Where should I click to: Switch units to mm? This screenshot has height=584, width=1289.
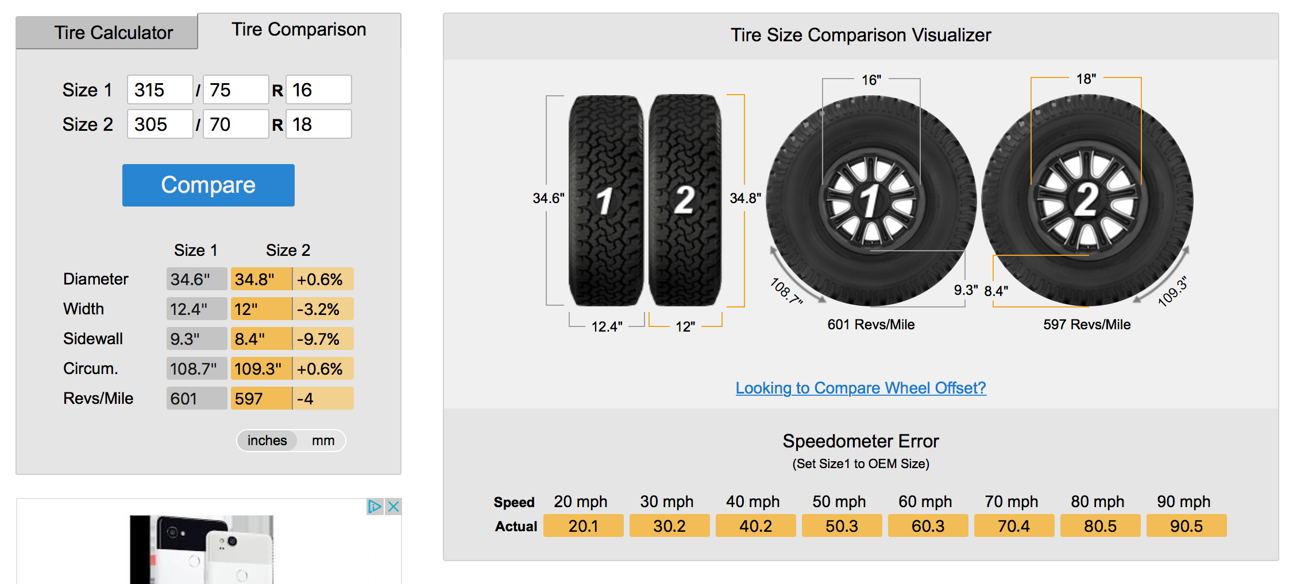tap(323, 441)
